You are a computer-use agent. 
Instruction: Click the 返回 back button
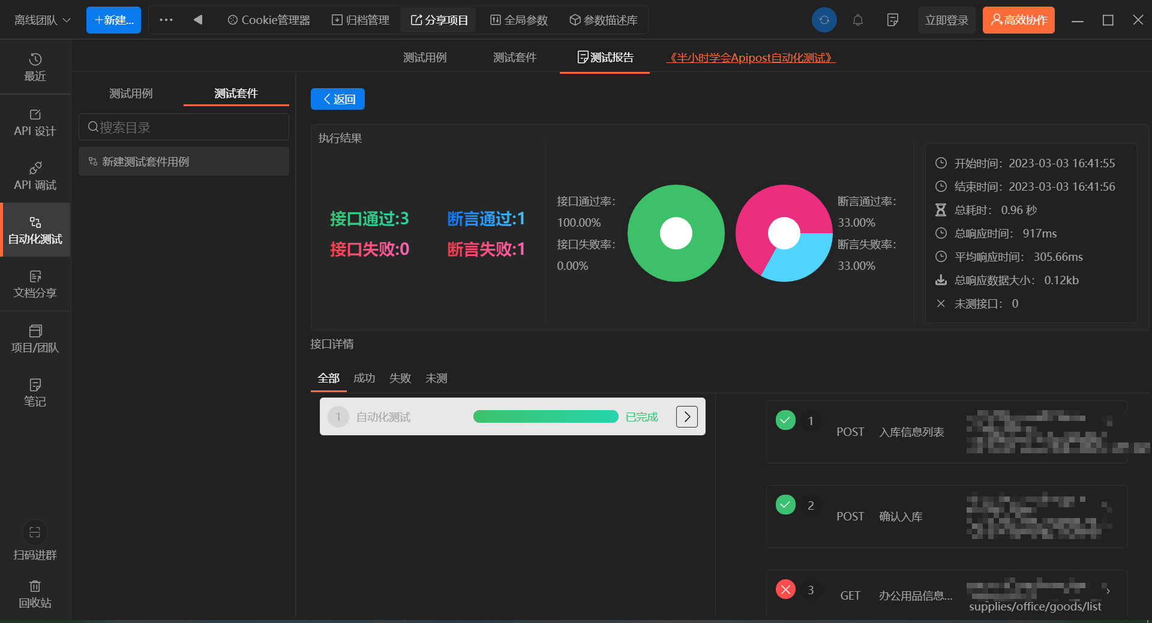pos(338,99)
